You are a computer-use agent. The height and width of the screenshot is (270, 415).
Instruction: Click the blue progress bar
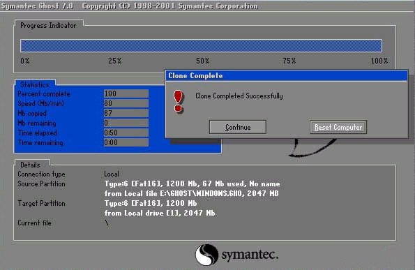(x=201, y=46)
